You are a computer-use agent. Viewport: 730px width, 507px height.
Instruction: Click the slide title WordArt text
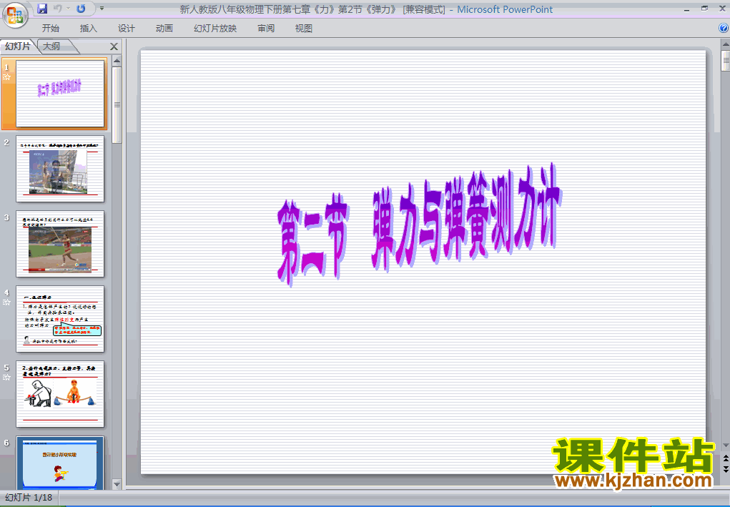tap(419, 224)
